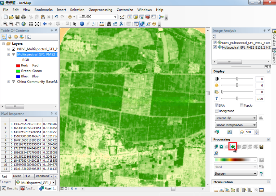Open the Find binoculars tool
This screenshot has width=276, height=196.
pos(109,24)
